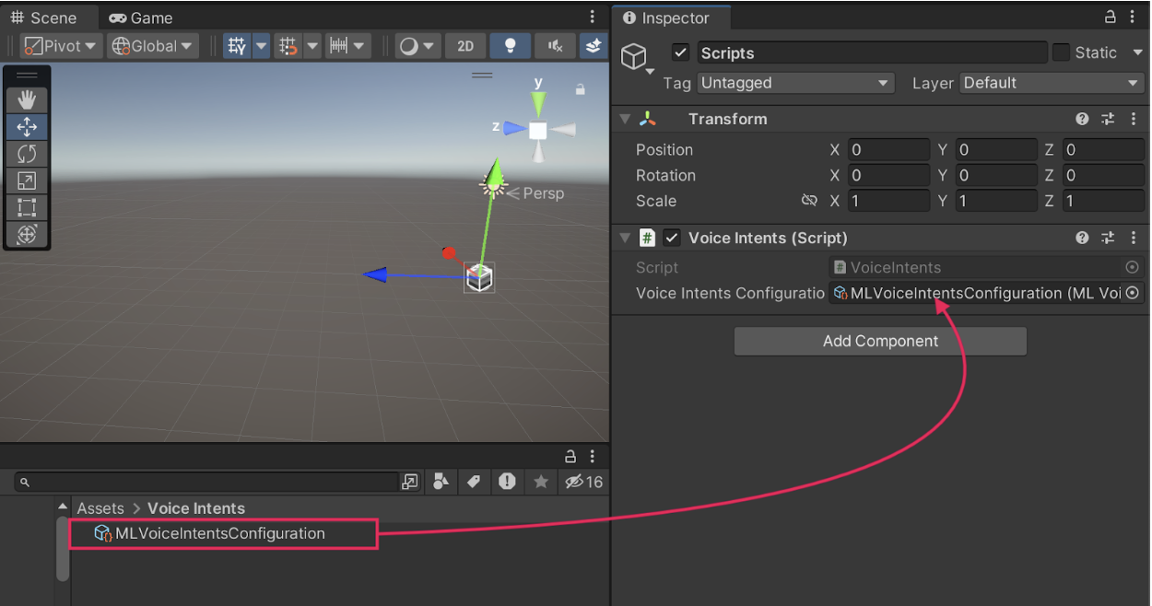Open the Layer dropdown showing Default
Screen dimensions: 1152x606
coord(1051,83)
